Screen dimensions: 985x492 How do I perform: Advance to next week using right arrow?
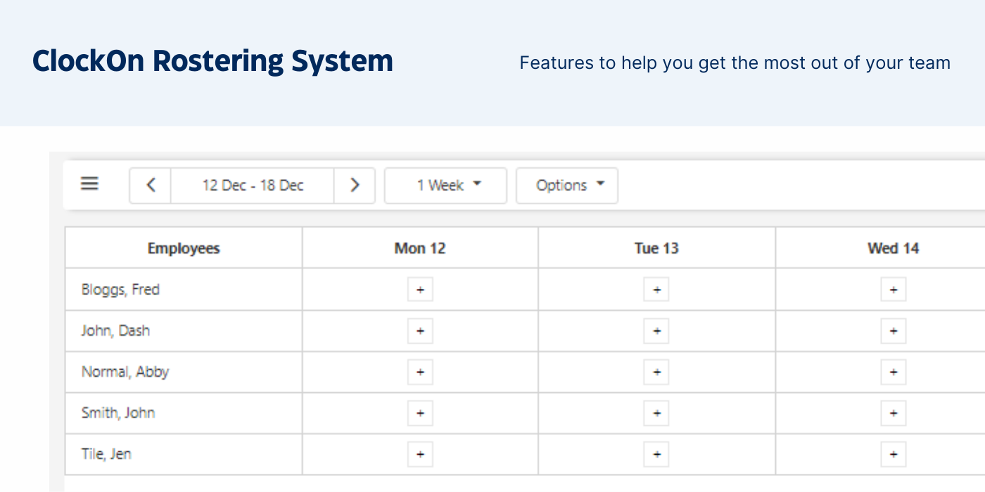click(x=355, y=185)
